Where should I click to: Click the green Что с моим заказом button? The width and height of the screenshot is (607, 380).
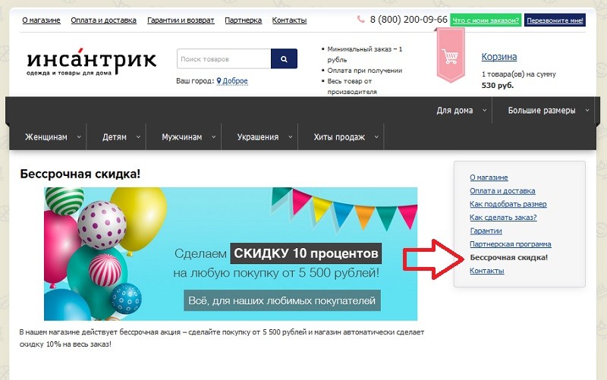pyautogui.click(x=486, y=20)
